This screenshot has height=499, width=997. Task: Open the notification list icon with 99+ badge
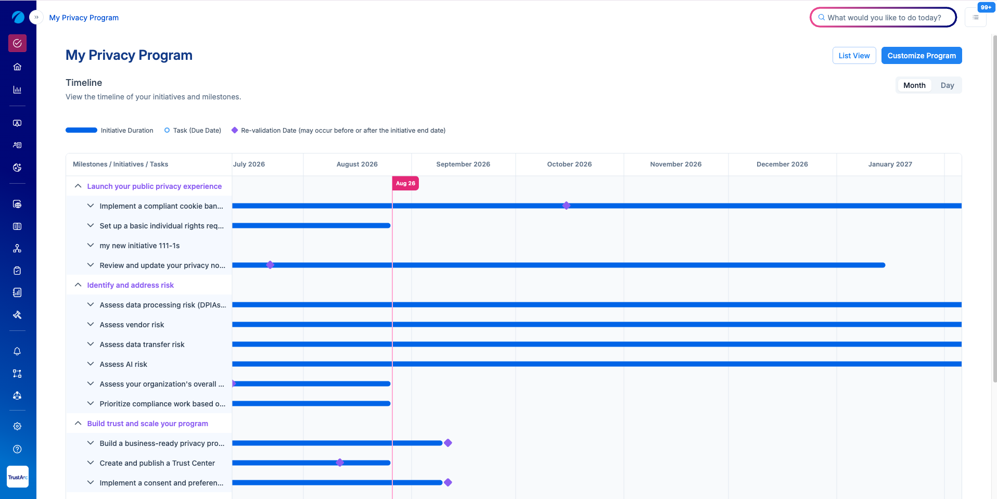tap(976, 17)
